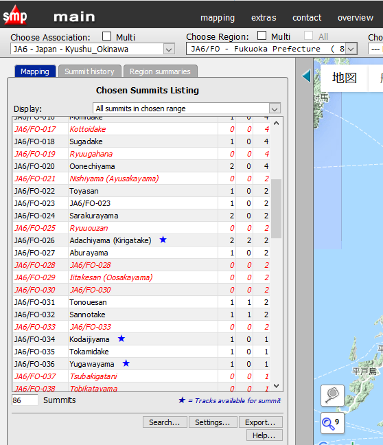Click the Export... button

[260, 422]
